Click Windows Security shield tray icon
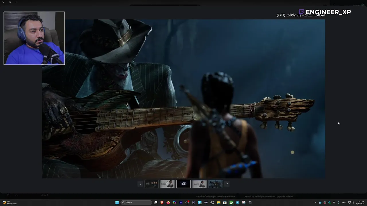The image size is (367, 206). [x=329, y=203]
